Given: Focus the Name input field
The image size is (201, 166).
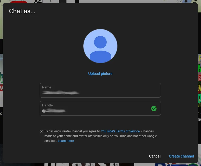Looking at the screenshot, I should click(100, 90).
